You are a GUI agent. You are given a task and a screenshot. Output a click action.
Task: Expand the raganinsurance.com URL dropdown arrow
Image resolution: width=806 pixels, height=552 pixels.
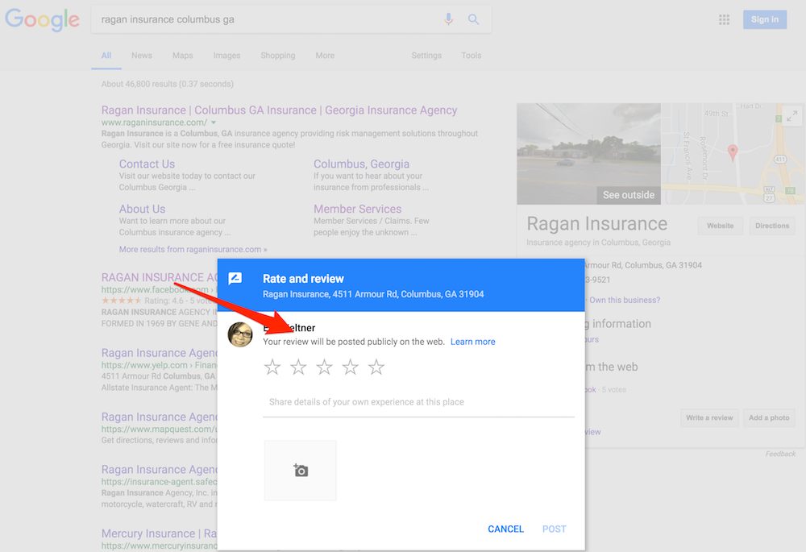214,122
